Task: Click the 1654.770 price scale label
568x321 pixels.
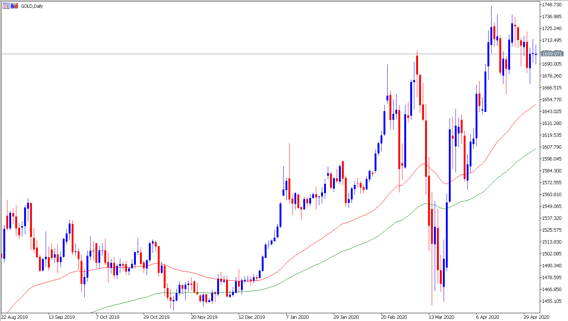Action: point(552,100)
